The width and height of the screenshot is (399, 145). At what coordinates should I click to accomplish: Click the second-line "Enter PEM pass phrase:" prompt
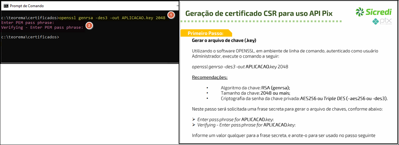(x=28, y=23)
